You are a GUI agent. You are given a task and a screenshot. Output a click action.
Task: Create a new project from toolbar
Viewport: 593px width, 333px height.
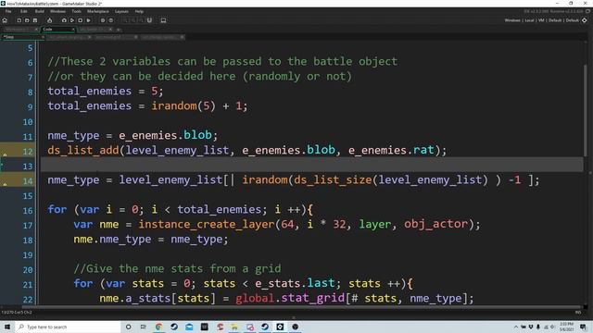point(19,20)
